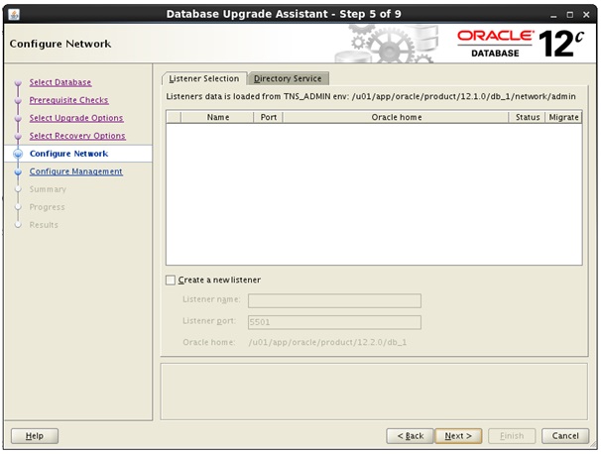Image resolution: width=601 pixels, height=454 pixels.
Task: Jump to the Select Upgrade Options step
Action: (76, 118)
